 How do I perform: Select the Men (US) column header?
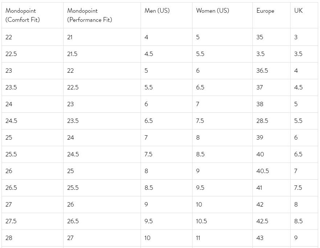point(157,11)
